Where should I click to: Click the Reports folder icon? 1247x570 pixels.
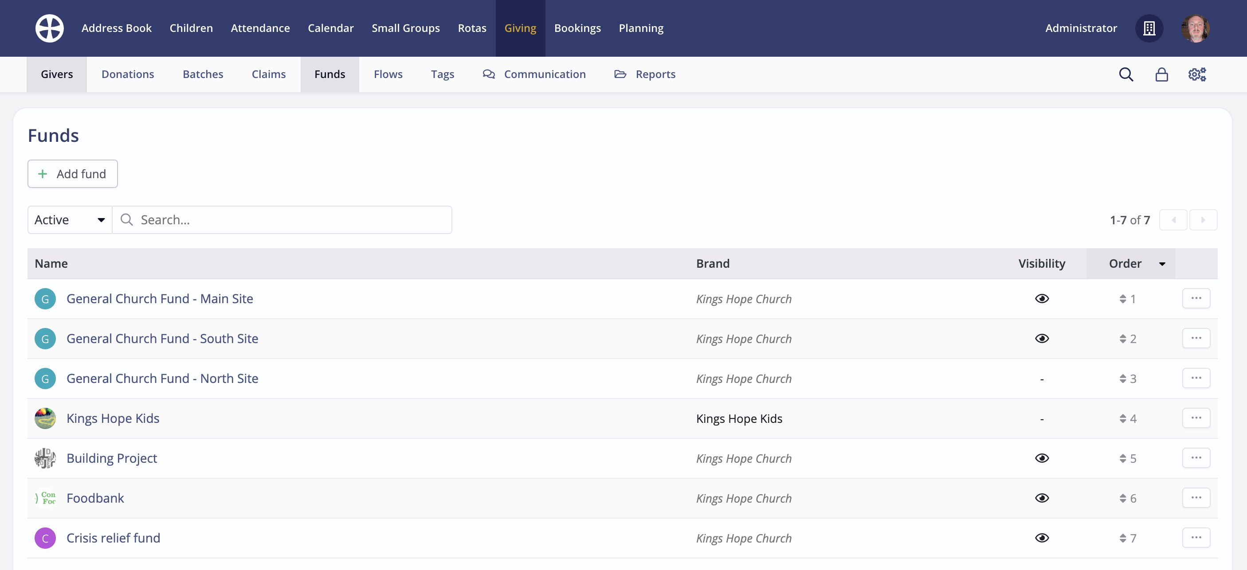tap(620, 74)
